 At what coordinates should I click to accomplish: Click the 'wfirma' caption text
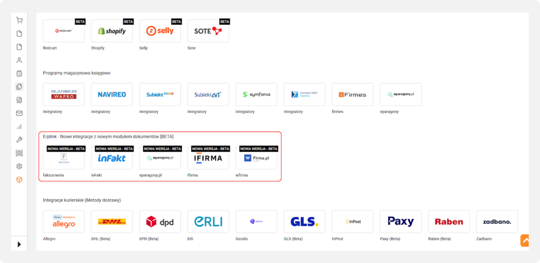coord(242,175)
